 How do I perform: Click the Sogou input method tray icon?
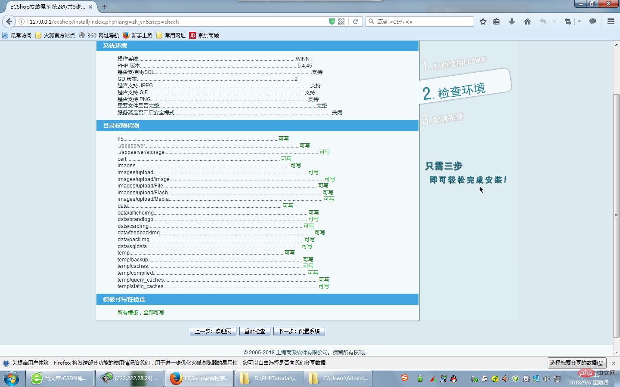405,378
